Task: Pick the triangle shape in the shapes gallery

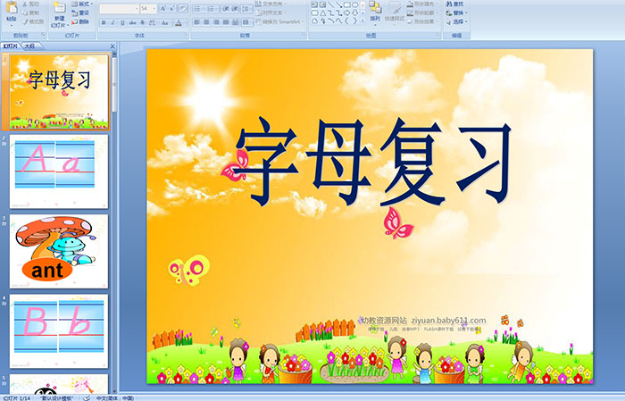Action: [x=322, y=13]
